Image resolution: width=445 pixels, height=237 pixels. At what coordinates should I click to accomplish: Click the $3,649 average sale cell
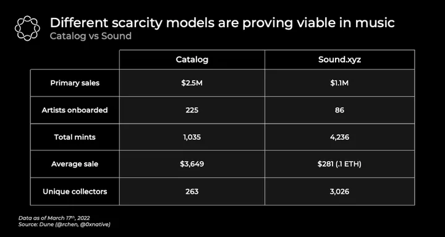click(x=192, y=164)
